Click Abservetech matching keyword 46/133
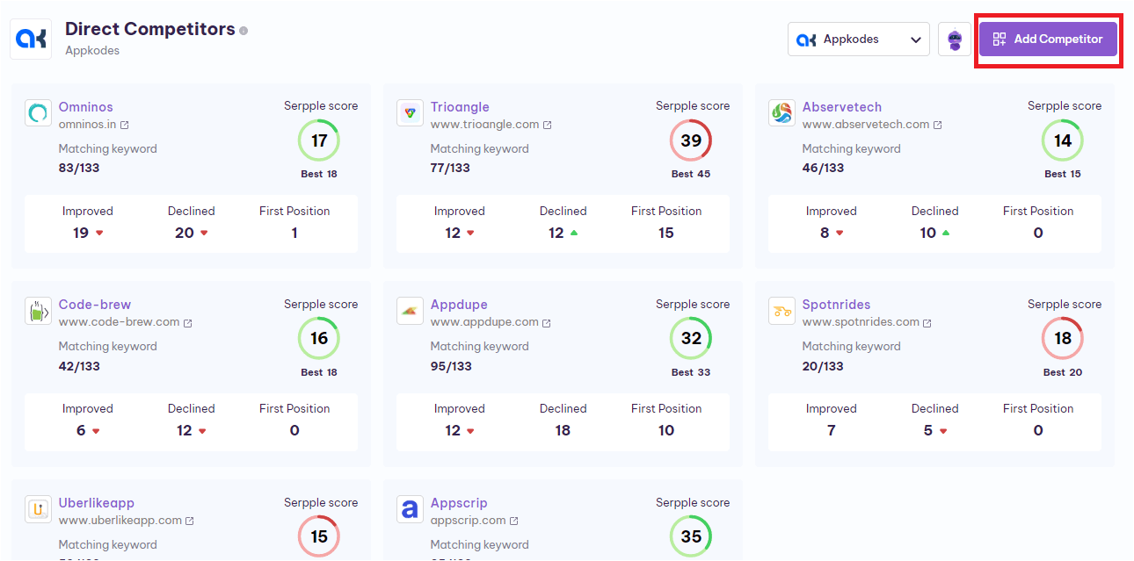 (x=823, y=168)
